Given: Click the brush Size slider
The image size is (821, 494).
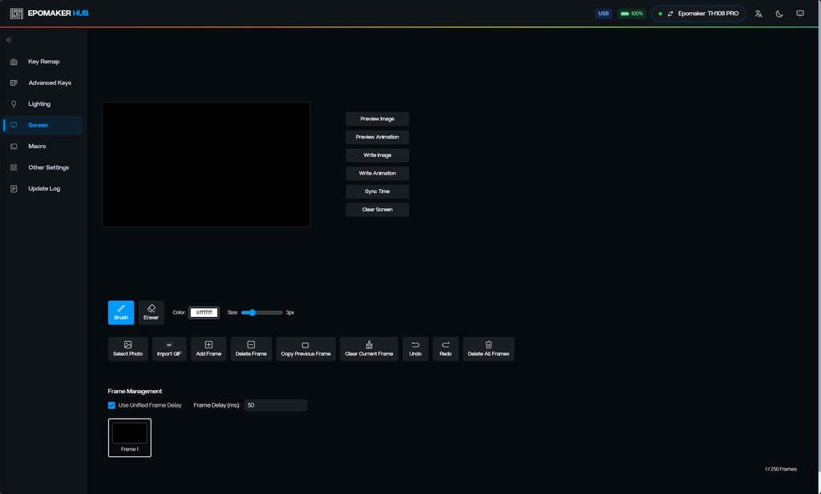Looking at the screenshot, I should 261,312.
